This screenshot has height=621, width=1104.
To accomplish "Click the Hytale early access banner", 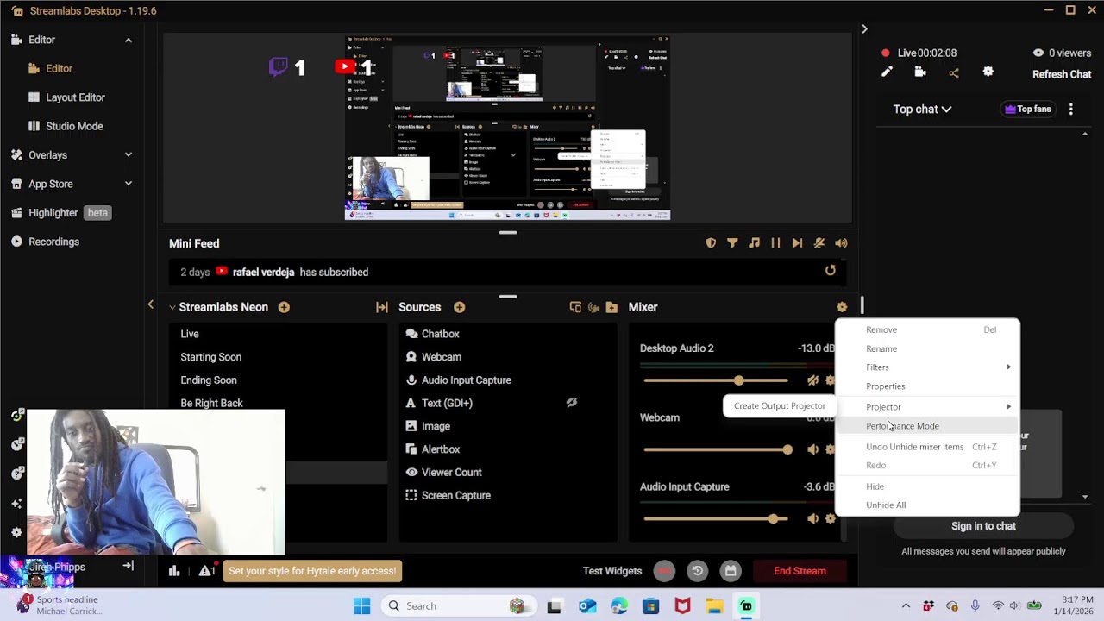I will coord(312,571).
